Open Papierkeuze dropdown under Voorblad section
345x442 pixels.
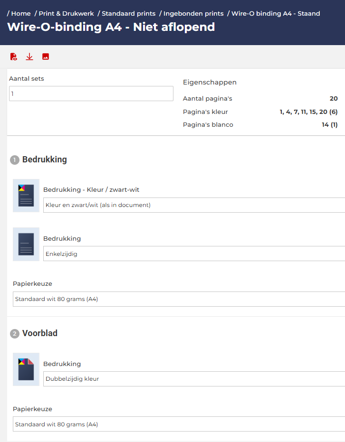179,424
